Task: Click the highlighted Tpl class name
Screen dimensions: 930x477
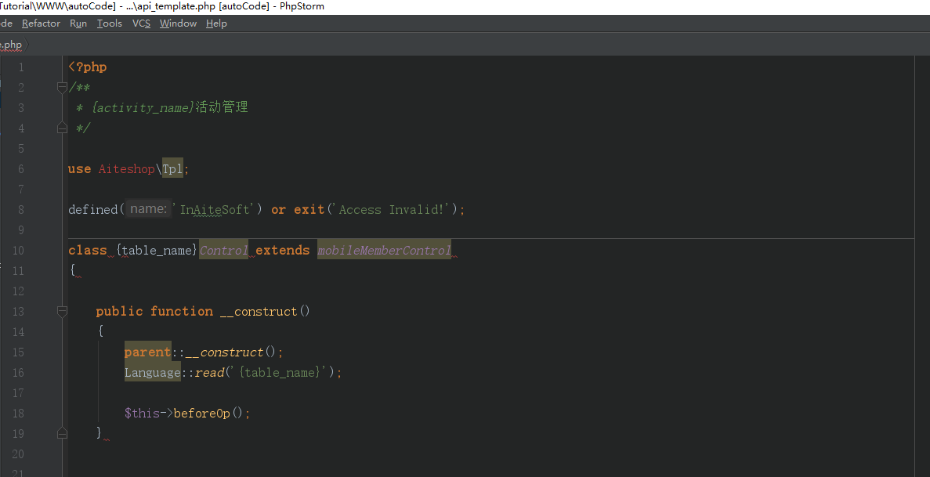Action: pos(172,169)
